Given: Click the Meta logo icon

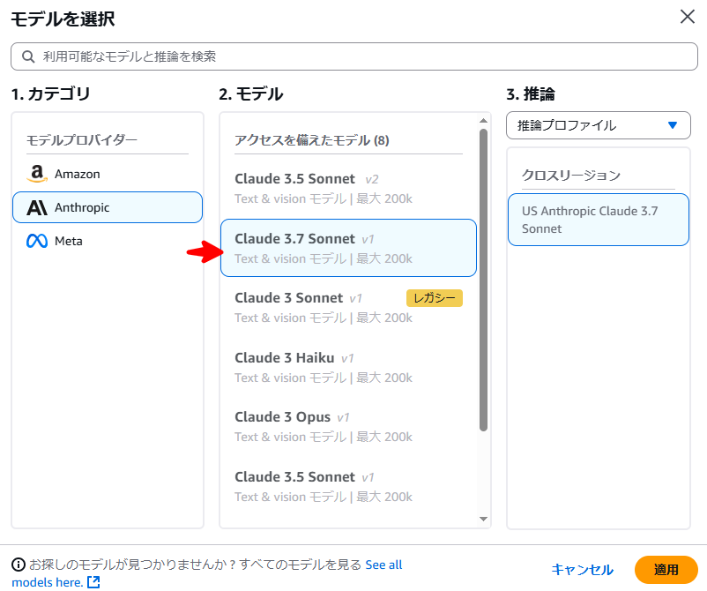Looking at the screenshot, I should pyautogui.click(x=37, y=241).
